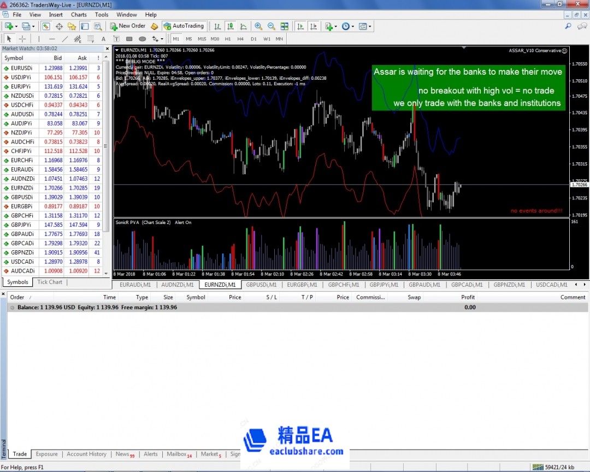Open the Charts menu
Viewport: 590px width, 472px height.
coord(79,15)
